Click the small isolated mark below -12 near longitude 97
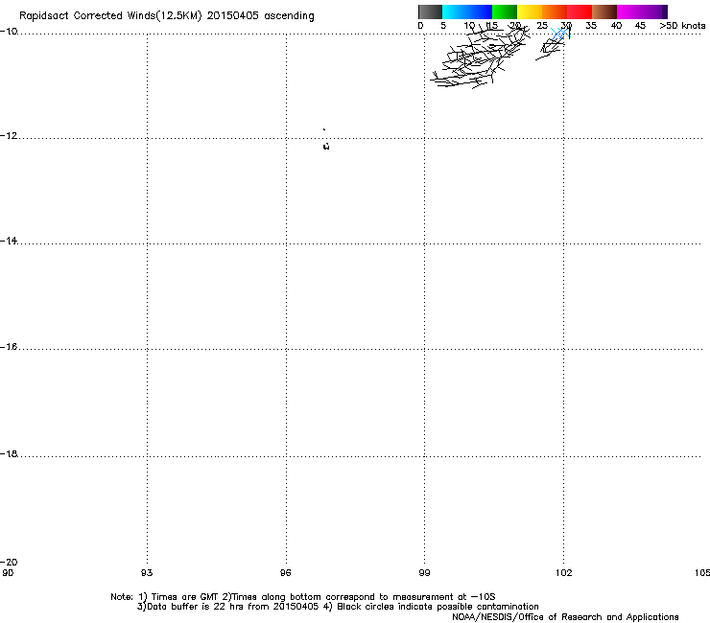The width and height of the screenshot is (710, 623). tap(326, 146)
